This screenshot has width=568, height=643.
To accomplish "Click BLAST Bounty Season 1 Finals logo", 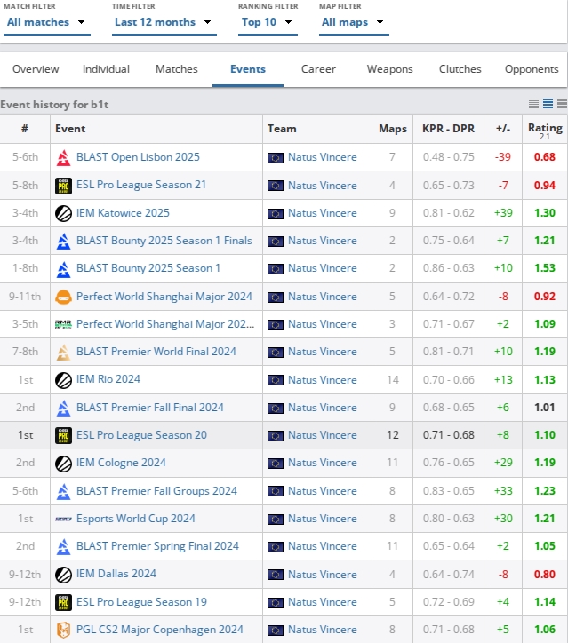I will [x=63, y=242].
